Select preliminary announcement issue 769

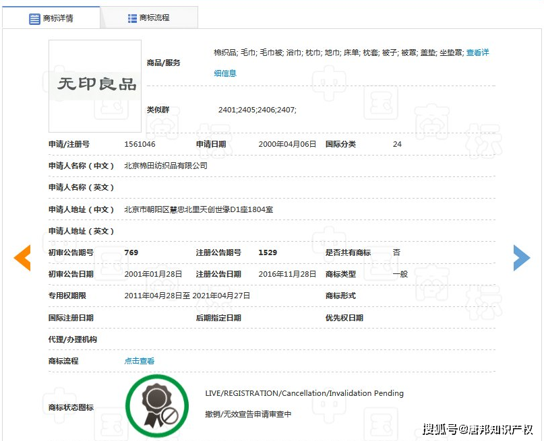(131, 252)
